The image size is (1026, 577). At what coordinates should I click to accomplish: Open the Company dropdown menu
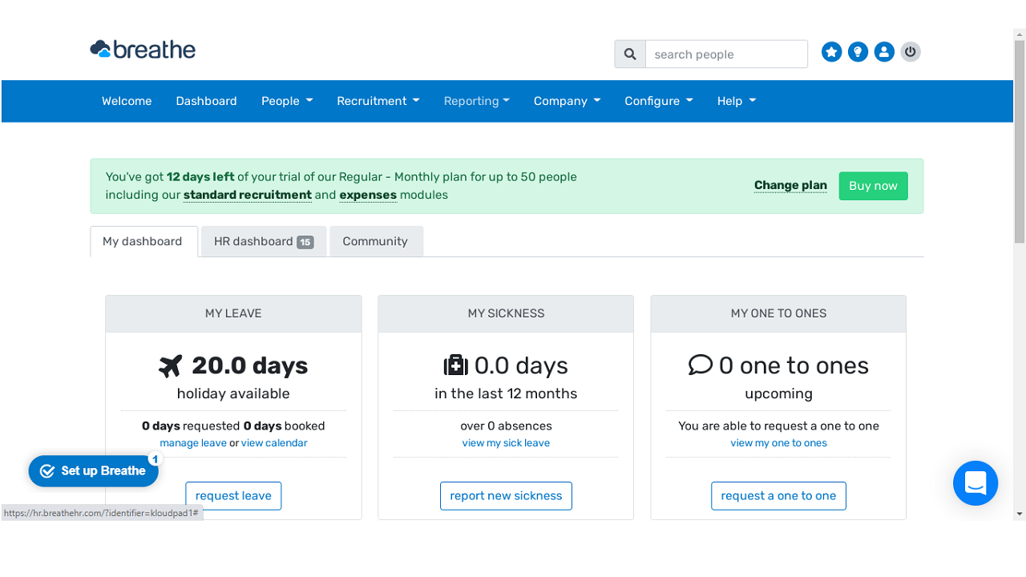point(567,101)
